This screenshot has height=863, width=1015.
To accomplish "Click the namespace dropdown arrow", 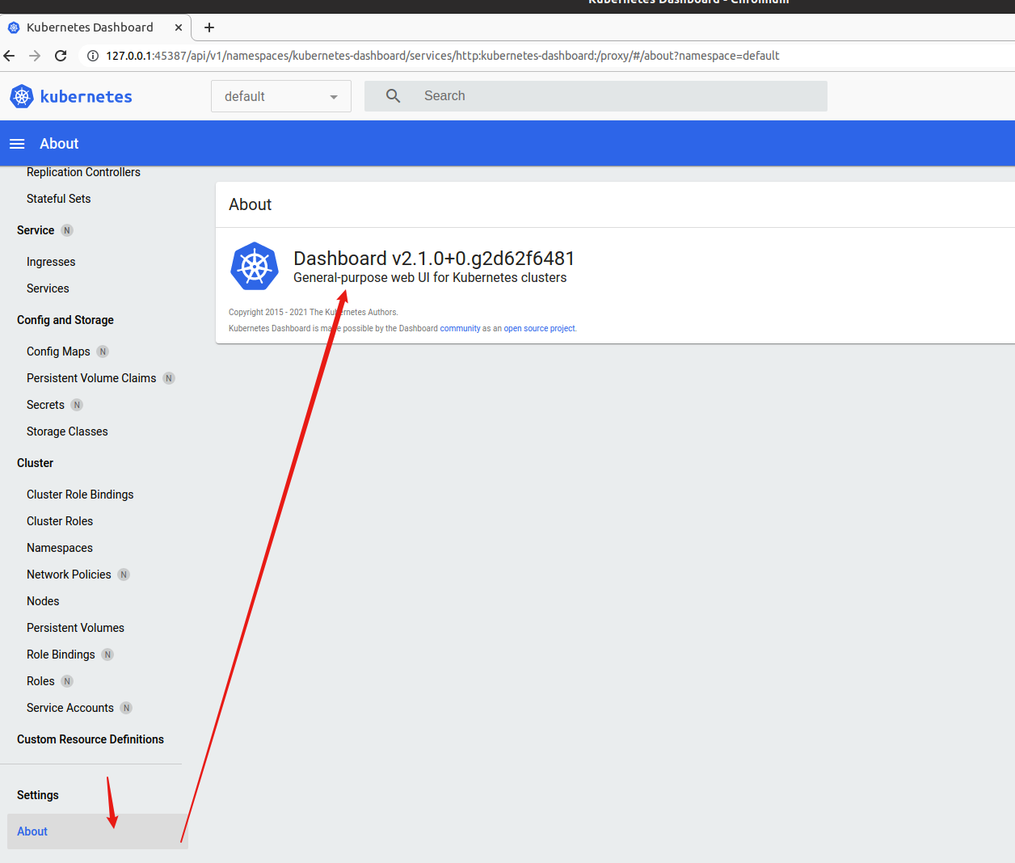I will (334, 97).
